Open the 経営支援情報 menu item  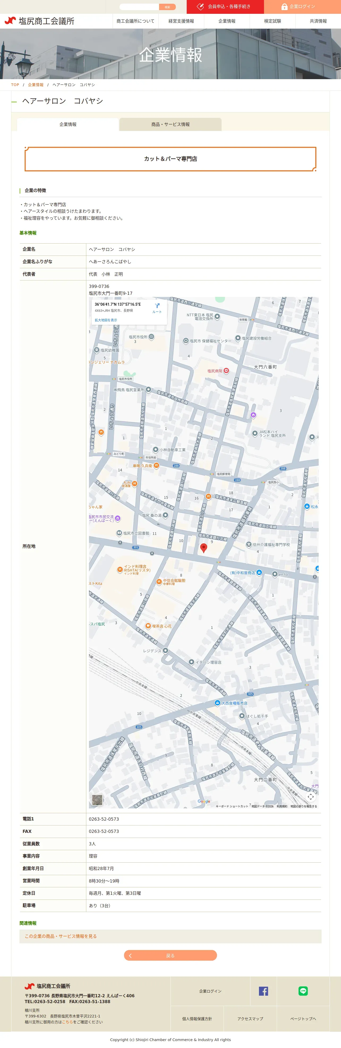pyautogui.click(x=181, y=21)
